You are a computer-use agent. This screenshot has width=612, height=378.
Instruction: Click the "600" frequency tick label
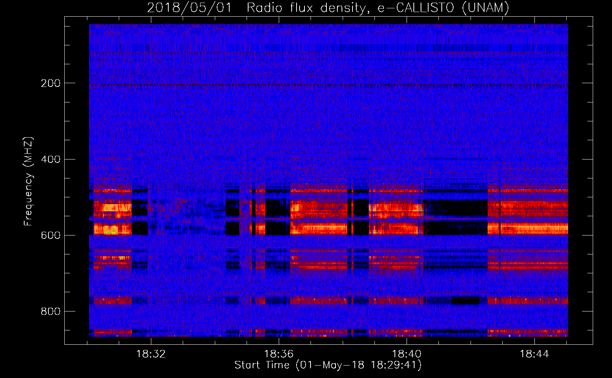click(51, 235)
